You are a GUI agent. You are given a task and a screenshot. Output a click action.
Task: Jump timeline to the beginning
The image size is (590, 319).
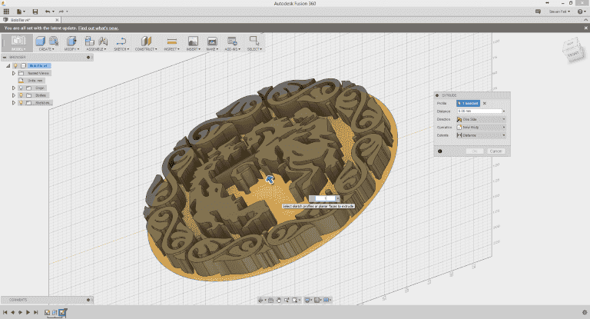click(x=5, y=312)
